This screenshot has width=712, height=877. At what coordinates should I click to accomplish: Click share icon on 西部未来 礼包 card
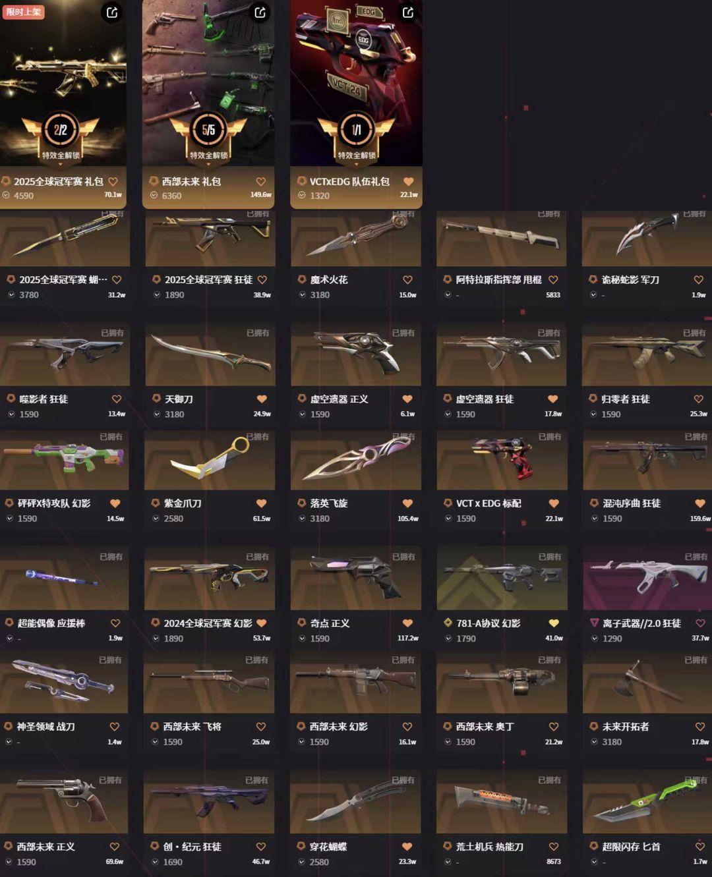(260, 13)
